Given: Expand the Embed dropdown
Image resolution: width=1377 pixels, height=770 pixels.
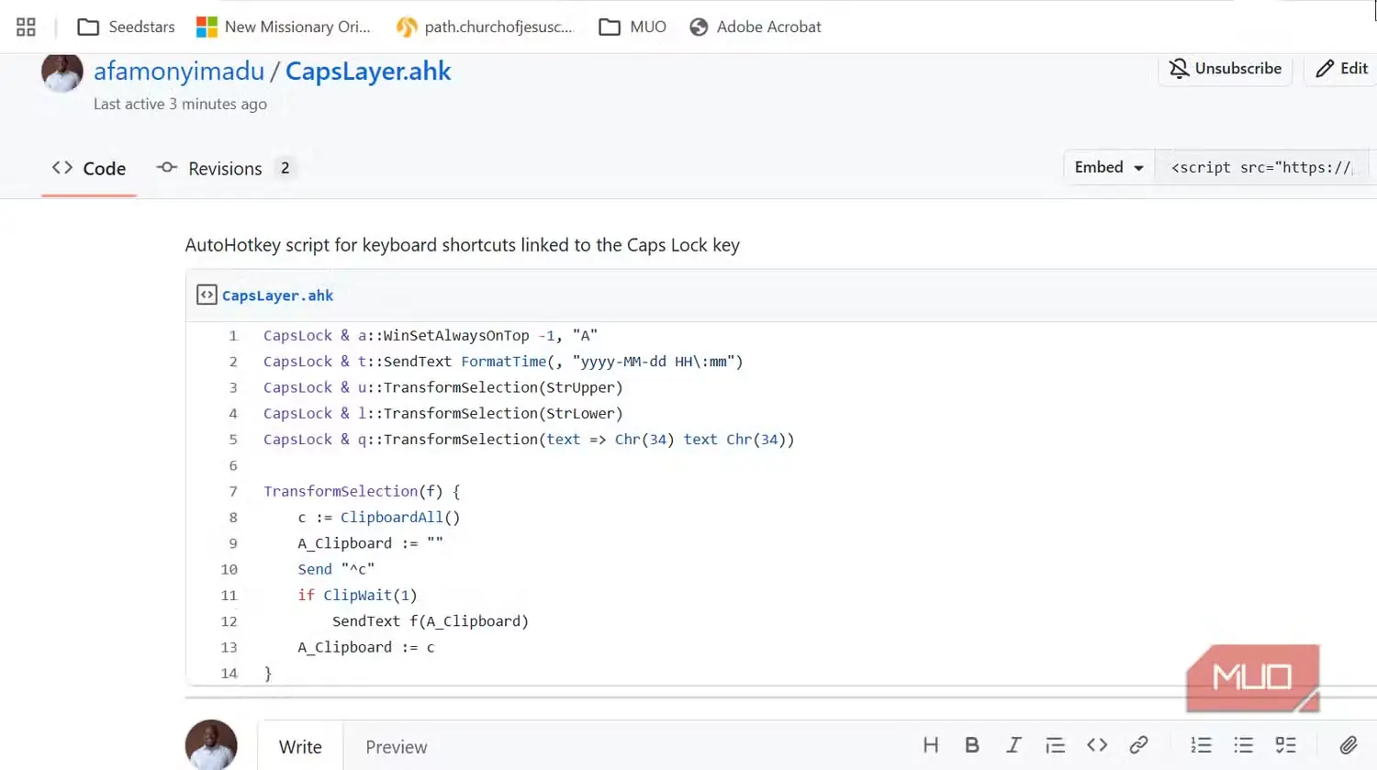Looking at the screenshot, I should point(1109,167).
